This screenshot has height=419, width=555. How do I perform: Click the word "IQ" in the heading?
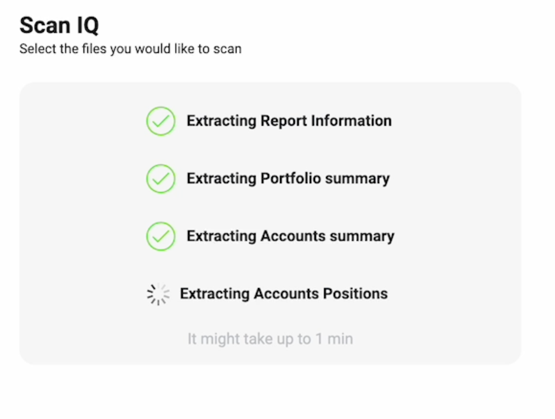[87, 26]
